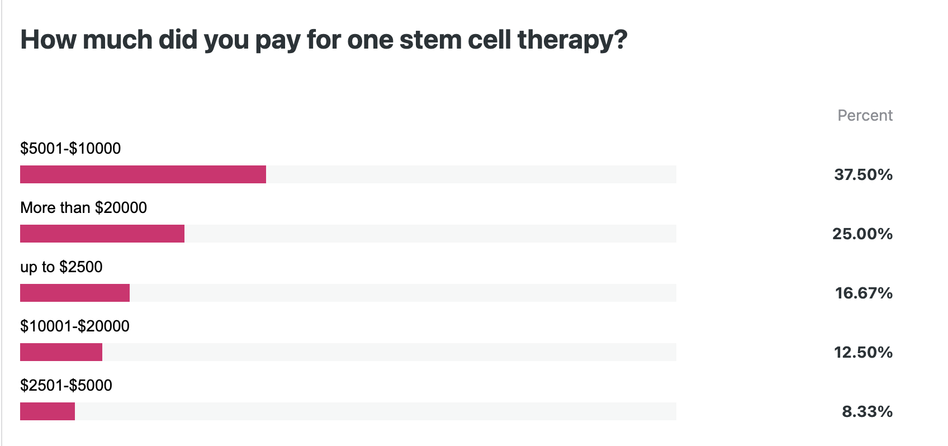
Task: Click the $5001-$10000 label
Action: click(70, 148)
